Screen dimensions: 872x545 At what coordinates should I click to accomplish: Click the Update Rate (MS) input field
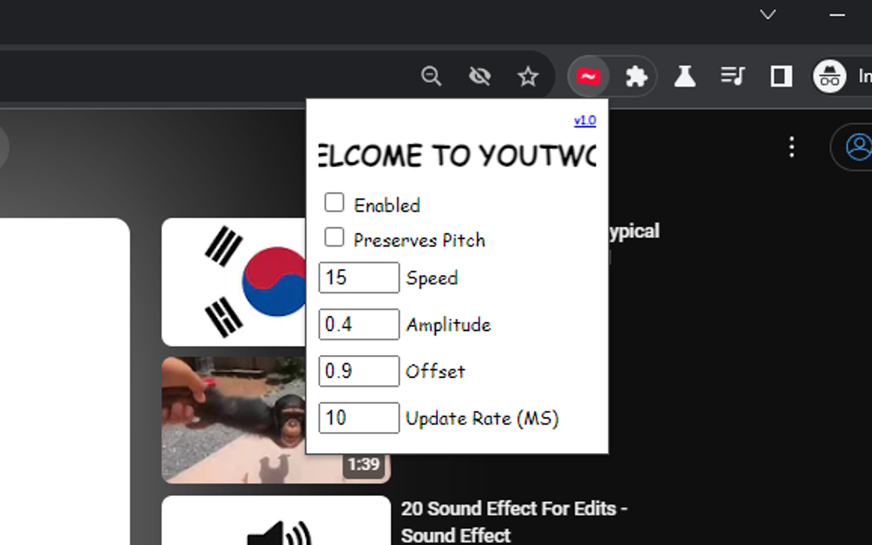(x=358, y=418)
